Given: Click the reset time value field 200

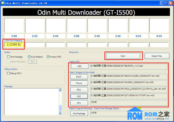Looking at the screenshot, I should 32,62.
